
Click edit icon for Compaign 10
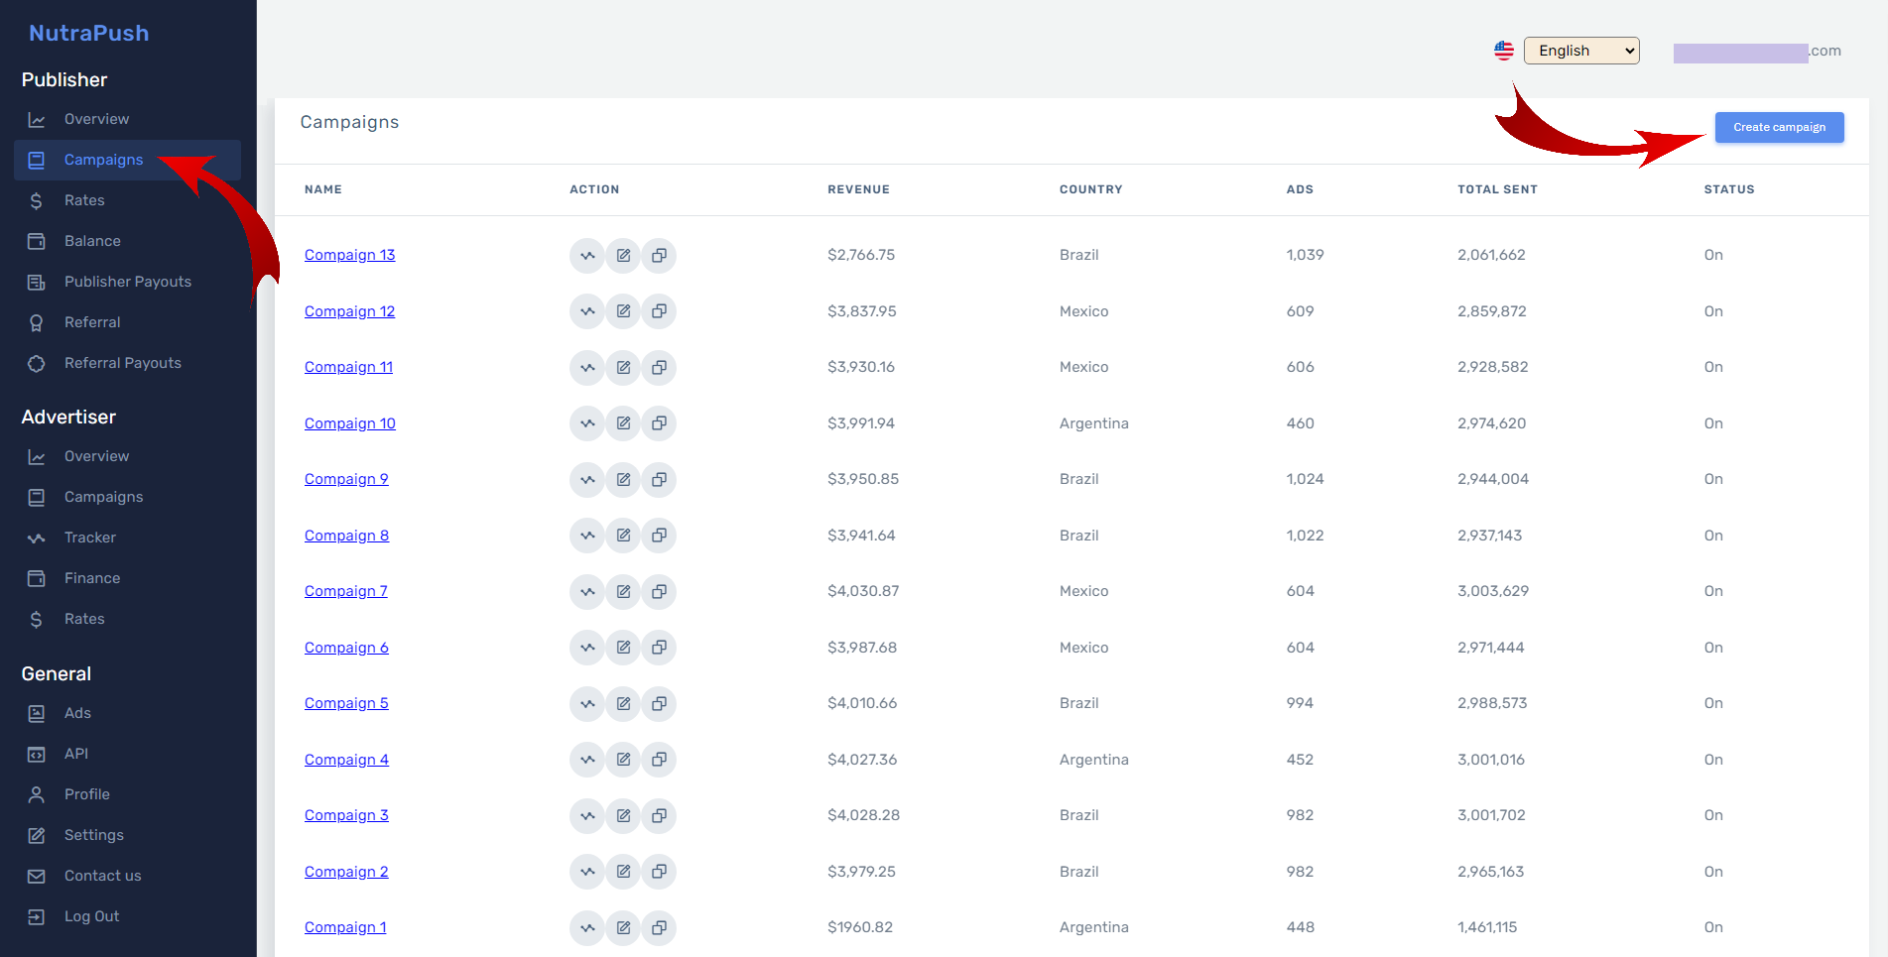[623, 423]
